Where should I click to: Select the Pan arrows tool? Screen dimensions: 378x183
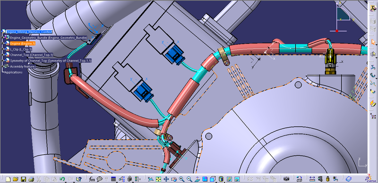point(166,179)
